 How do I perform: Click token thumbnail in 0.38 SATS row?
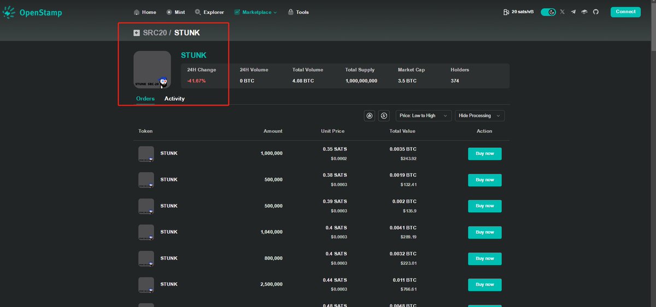coord(146,180)
